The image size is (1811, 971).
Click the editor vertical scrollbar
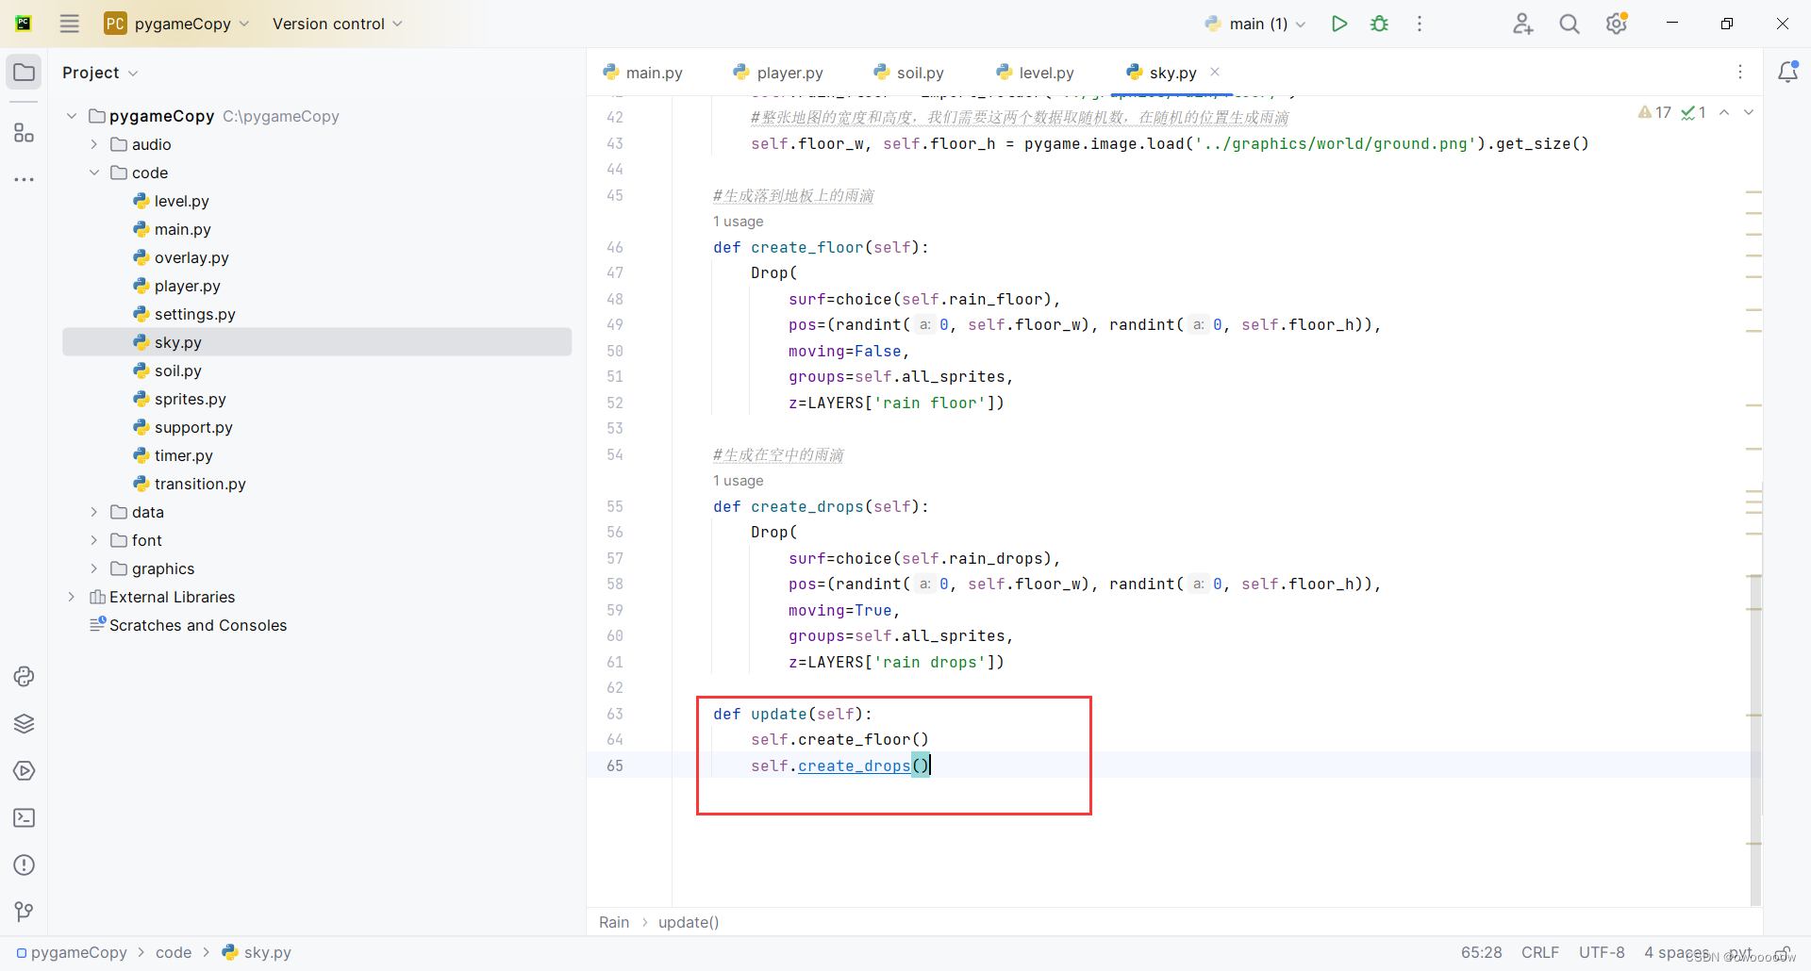click(x=1755, y=738)
